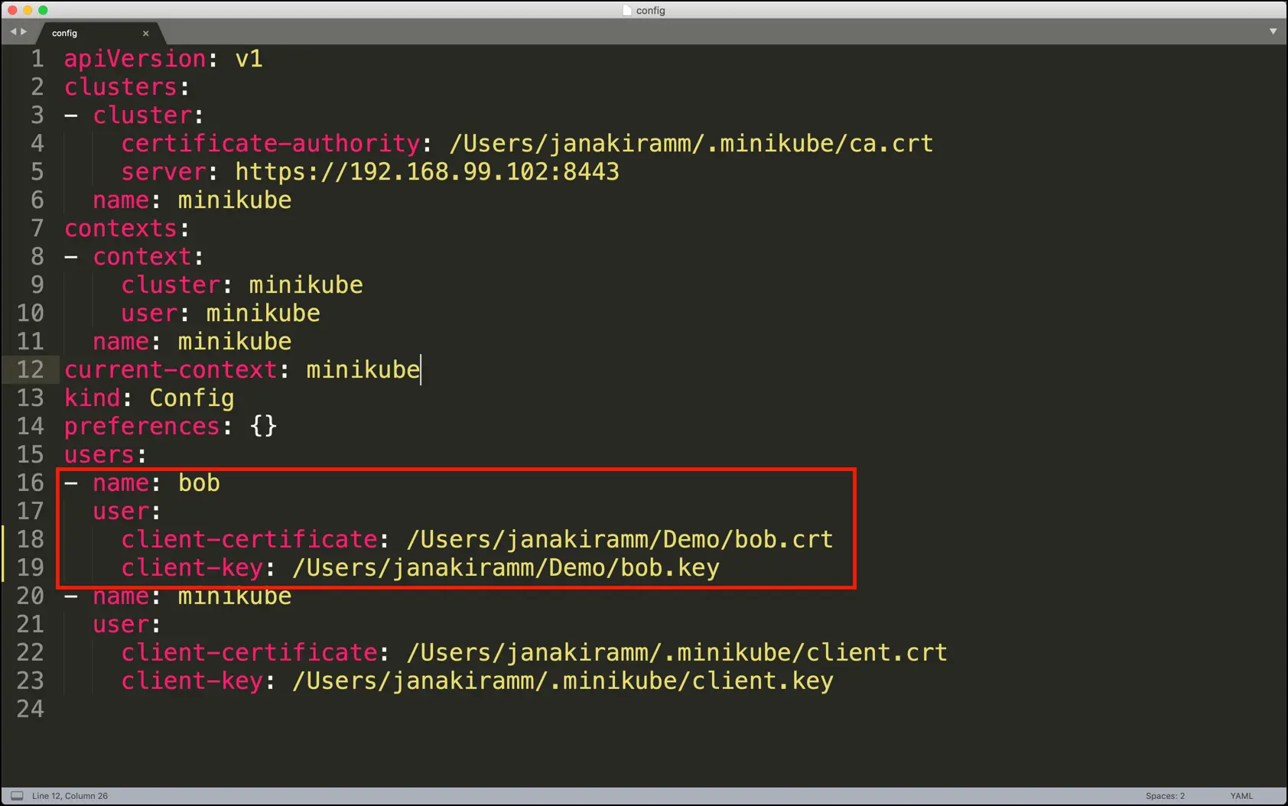Click the current-context key
This screenshot has width=1288, height=806.
[171, 370]
